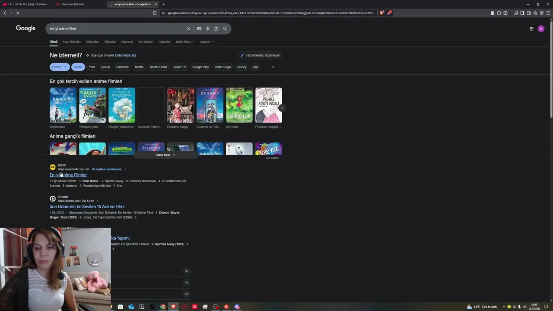The height and width of the screenshot is (311, 553).
Task: Open the Senin Adın movie poster
Action: tap(63, 105)
